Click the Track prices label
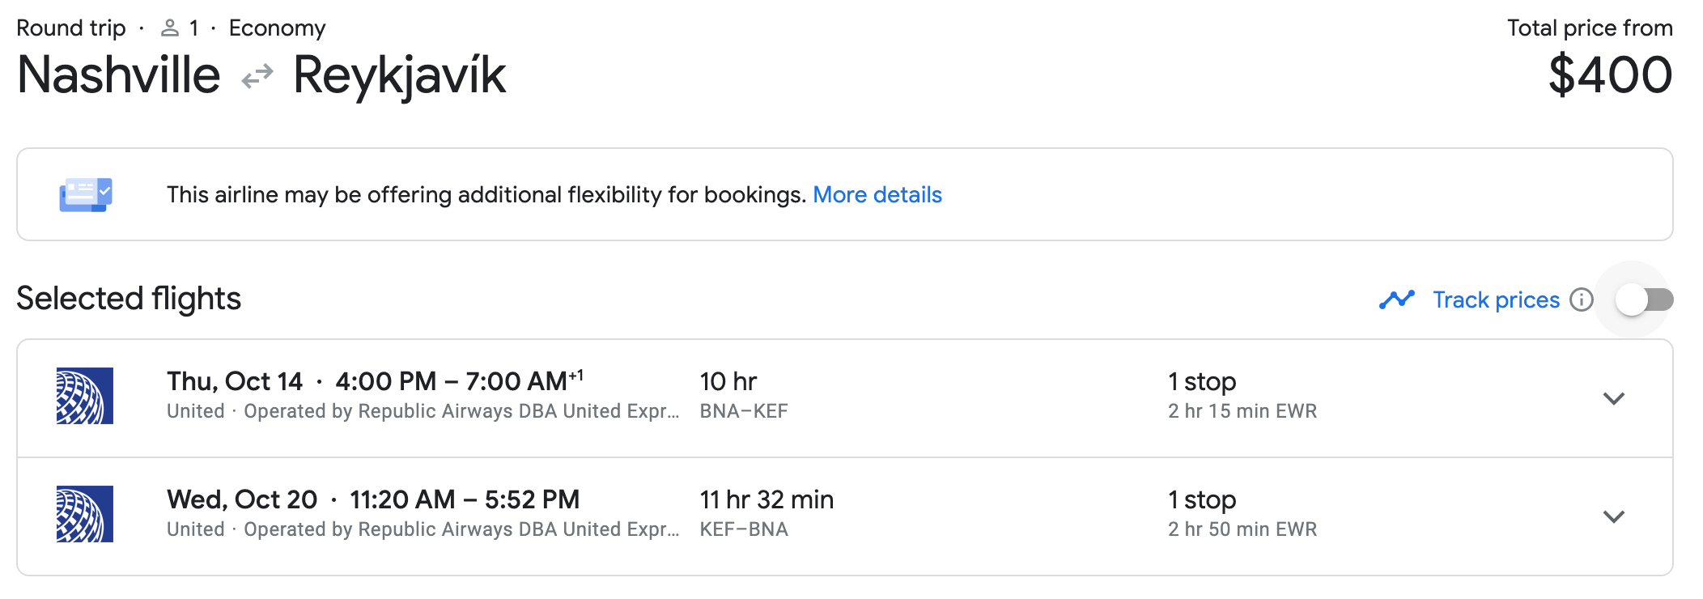Screen dimensions: 1703x599 tap(1495, 299)
